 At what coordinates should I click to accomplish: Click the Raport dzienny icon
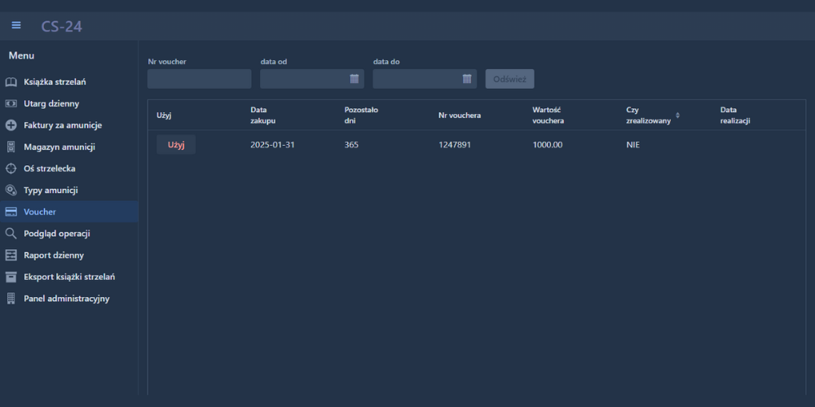(x=11, y=255)
